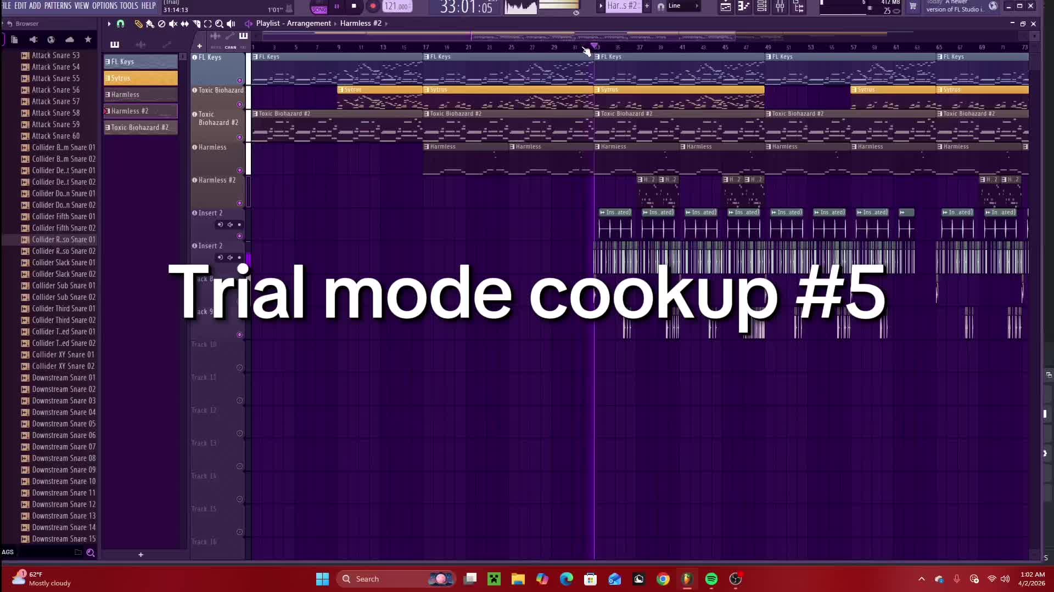Viewport: 1054px width, 592px height.
Task: Click the Windows Start button
Action: pyautogui.click(x=322, y=579)
